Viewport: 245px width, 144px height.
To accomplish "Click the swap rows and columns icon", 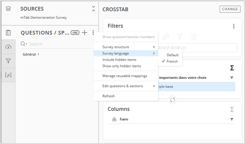I will (172, 100).
